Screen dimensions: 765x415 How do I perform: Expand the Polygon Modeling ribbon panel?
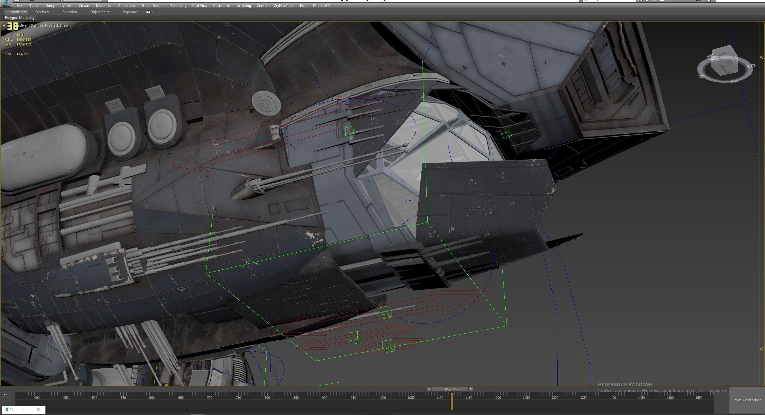click(x=20, y=18)
